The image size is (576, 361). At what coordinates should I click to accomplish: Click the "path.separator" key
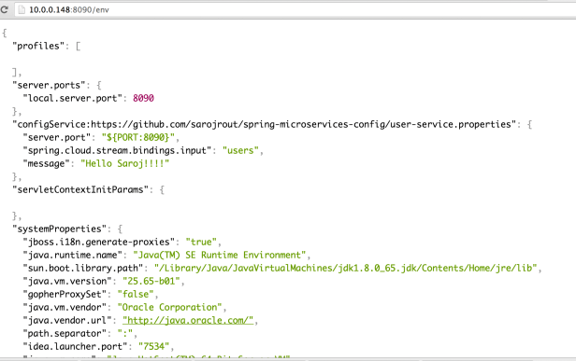click(x=65, y=334)
